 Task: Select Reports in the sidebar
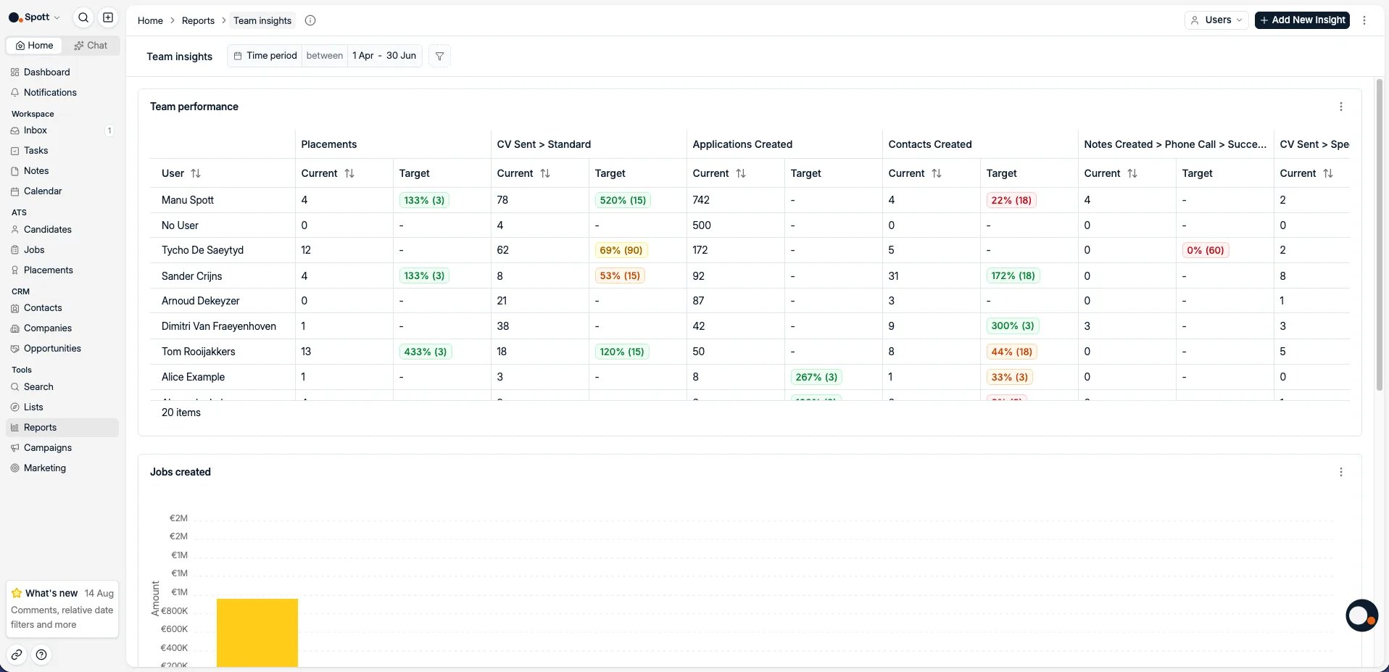point(62,428)
